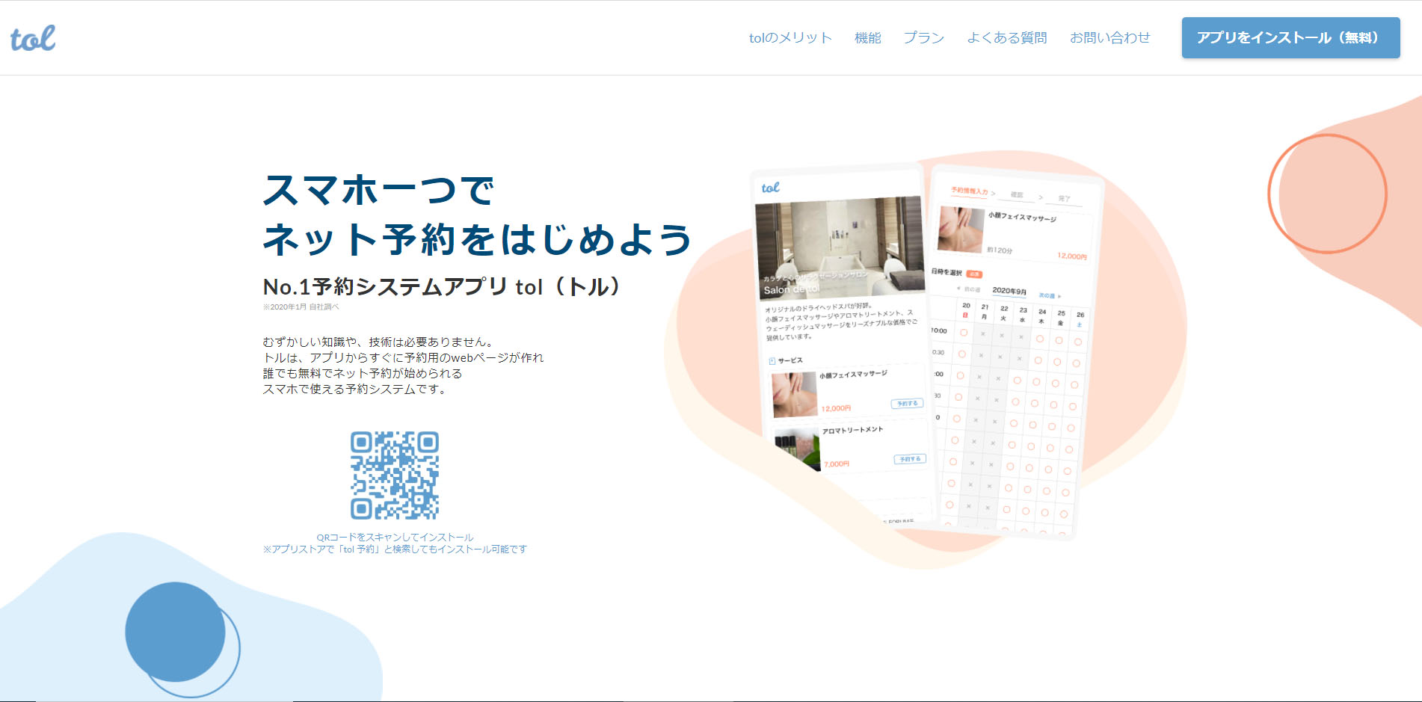Click the blue QR code image
Image resolution: width=1422 pixels, height=702 pixels.
point(395,475)
